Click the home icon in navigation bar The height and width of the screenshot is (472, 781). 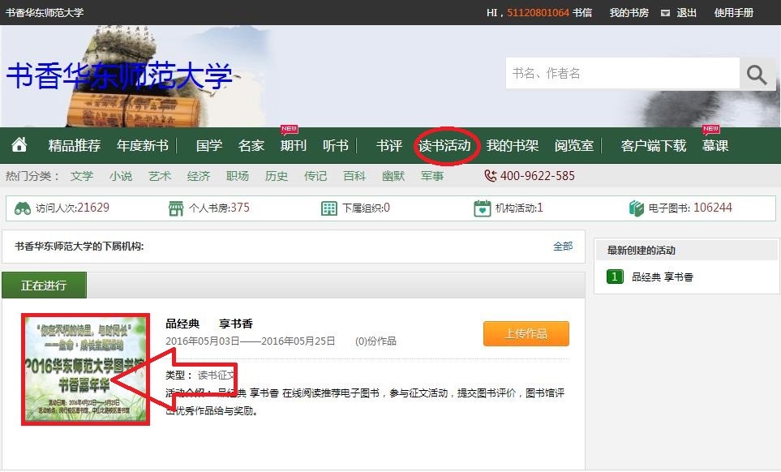[19, 145]
